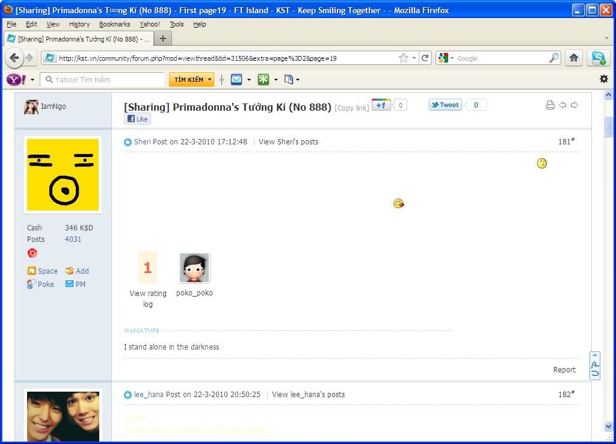Image resolution: width=616 pixels, height=444 pixels.
Task: Open the Yahoo! menu
Action: 150,24
